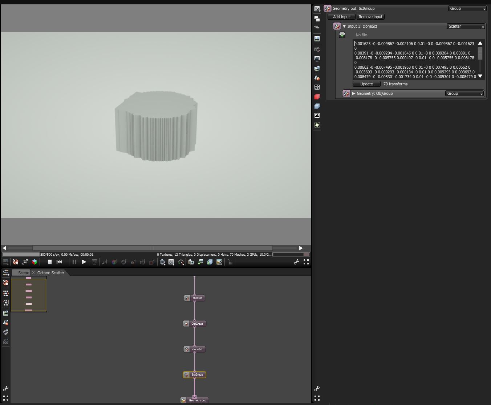Stop the render with the square stop button

(x=50, y=262)
